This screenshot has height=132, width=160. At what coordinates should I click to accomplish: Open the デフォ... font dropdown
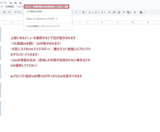pos(18,12)
